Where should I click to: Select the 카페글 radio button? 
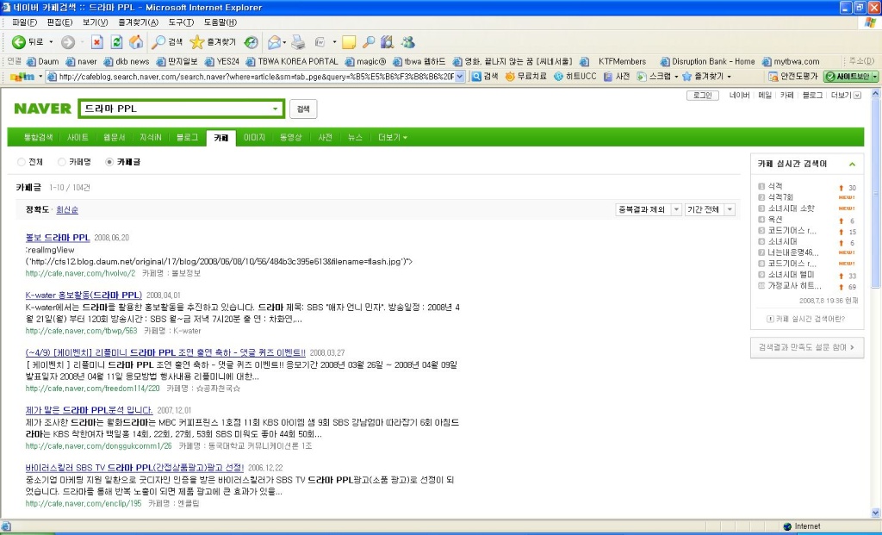[x=109, y=162]
